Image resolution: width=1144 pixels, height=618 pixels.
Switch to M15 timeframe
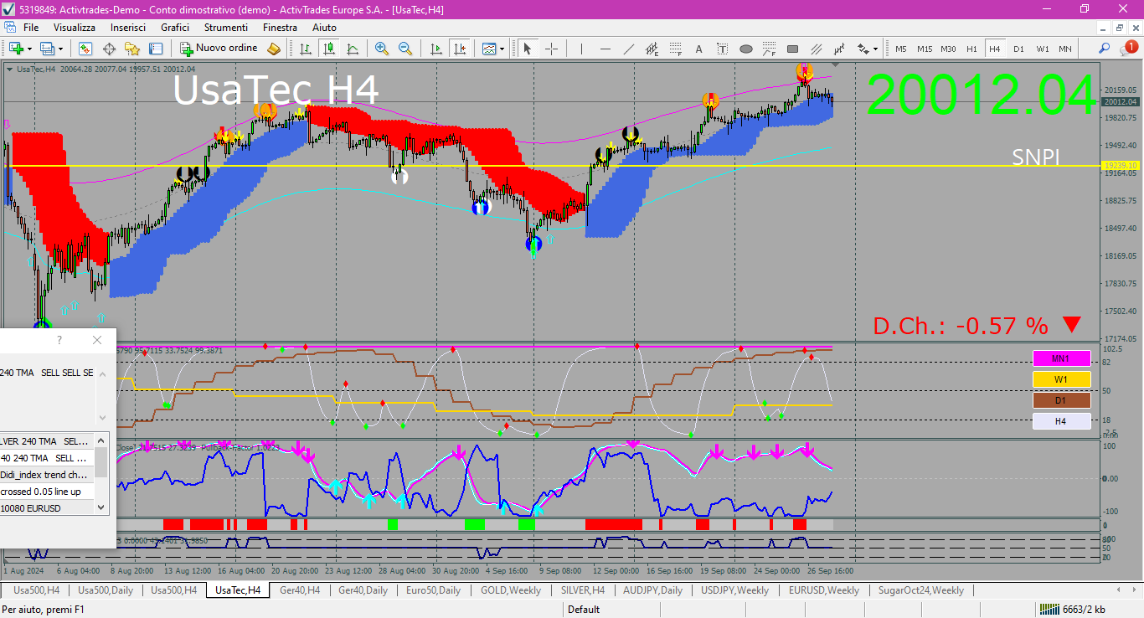pyautogui.click(x=925, y=49)
